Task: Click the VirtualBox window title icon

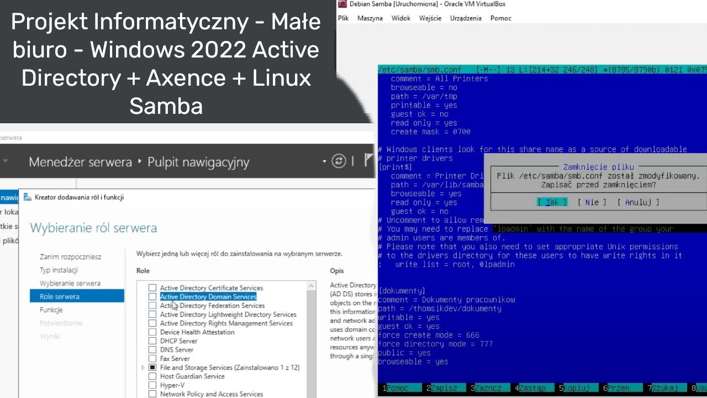Action: [x=342, y=4]
